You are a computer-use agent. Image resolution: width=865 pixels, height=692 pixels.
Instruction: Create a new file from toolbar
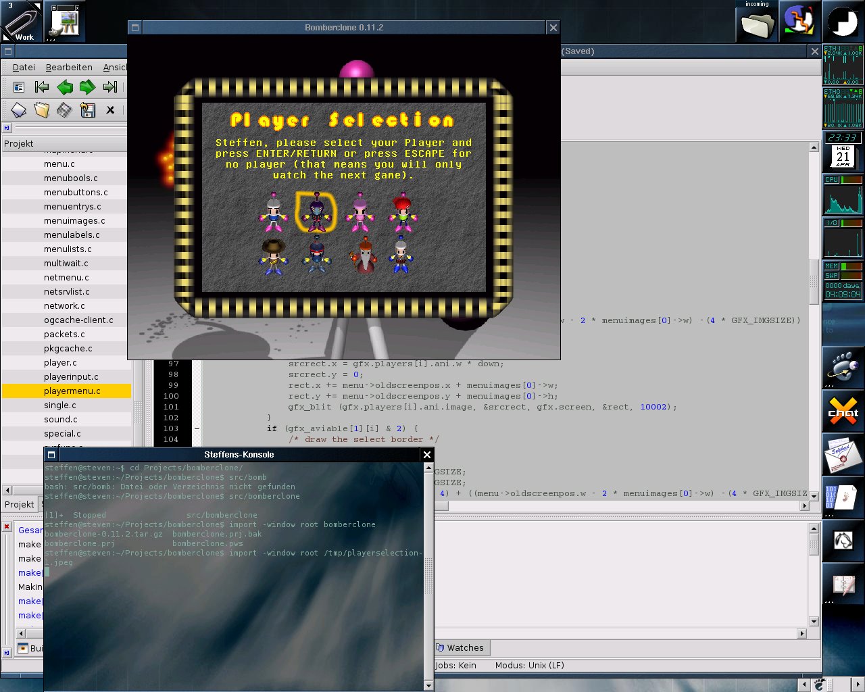[19, 109]
